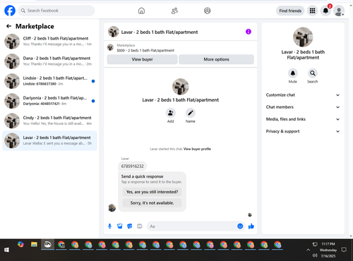Mute the conversation with bell icon
This screenshot has width=353, height=261.
(x=293, y=73)
